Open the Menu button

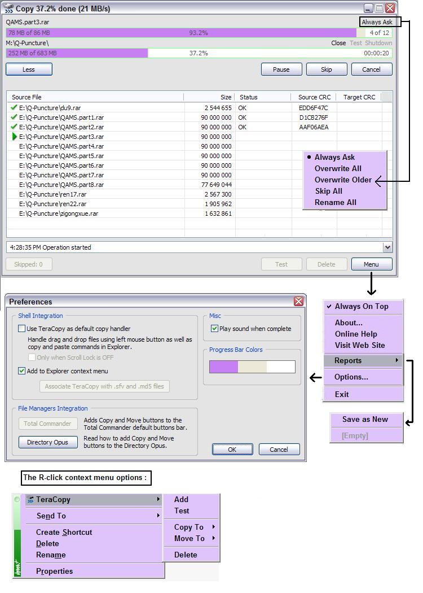371,264
